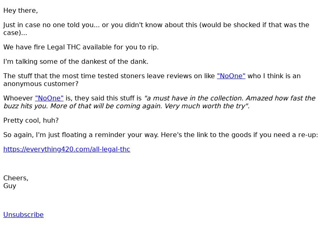This screenshot has height=247, width=330.
Task: Click the signature name "Guy"
Action: coord(9,186)
